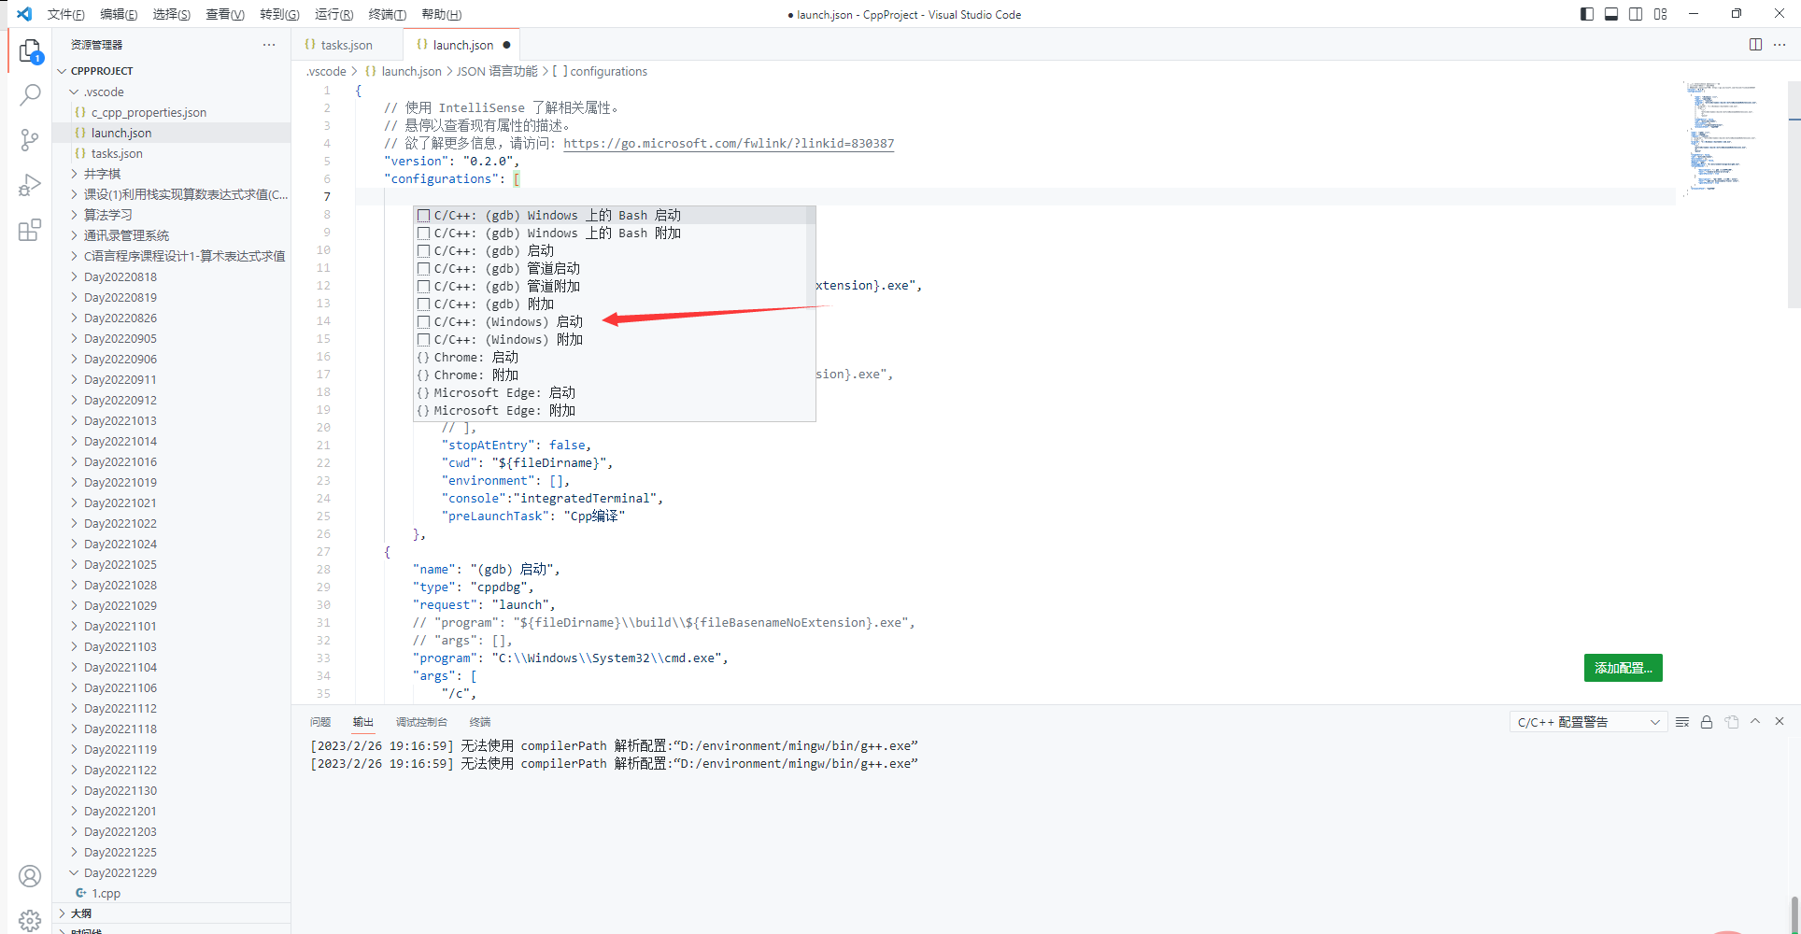Toggle bottom panel layout icon
1801x934 pixels.
[1611, 14]
